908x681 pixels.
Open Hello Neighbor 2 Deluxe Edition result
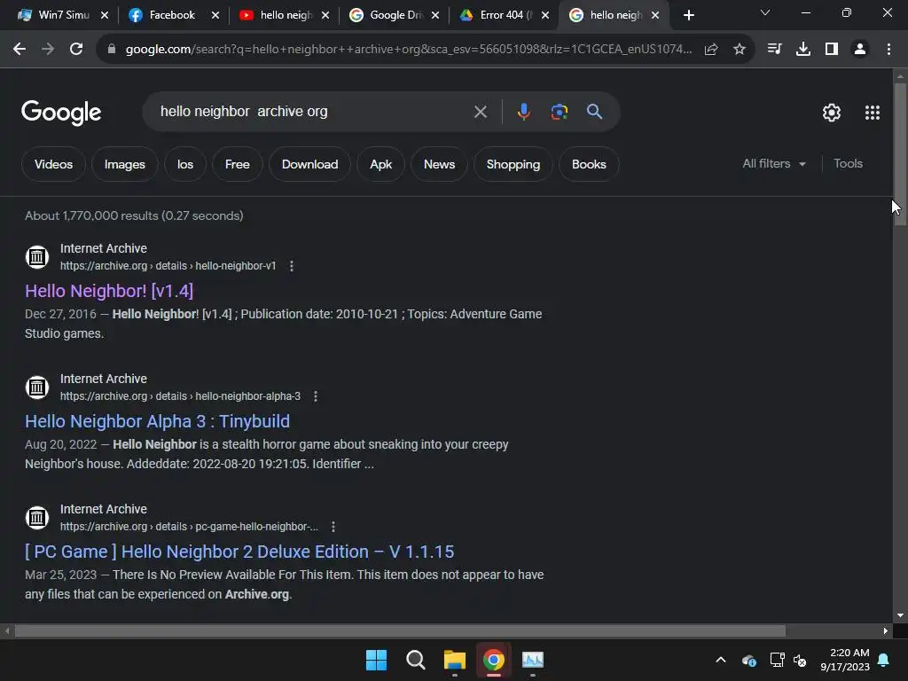coord(239,552)
